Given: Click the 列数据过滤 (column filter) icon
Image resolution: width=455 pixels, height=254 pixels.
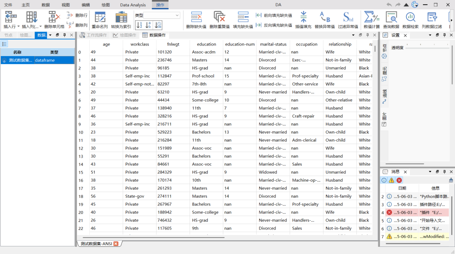Looking at the screenshot, I should [432, 17].
